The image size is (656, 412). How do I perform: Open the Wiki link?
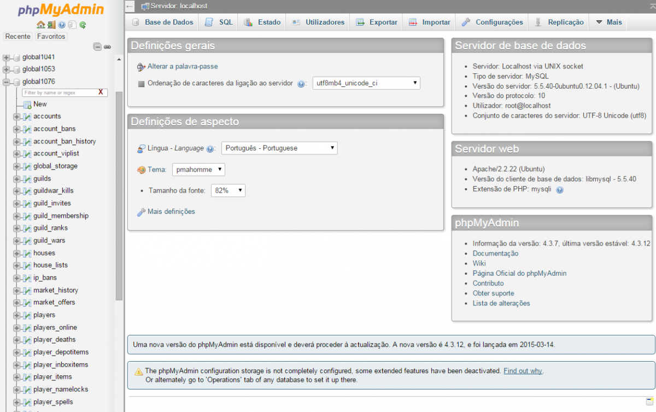tap(479, 264)
